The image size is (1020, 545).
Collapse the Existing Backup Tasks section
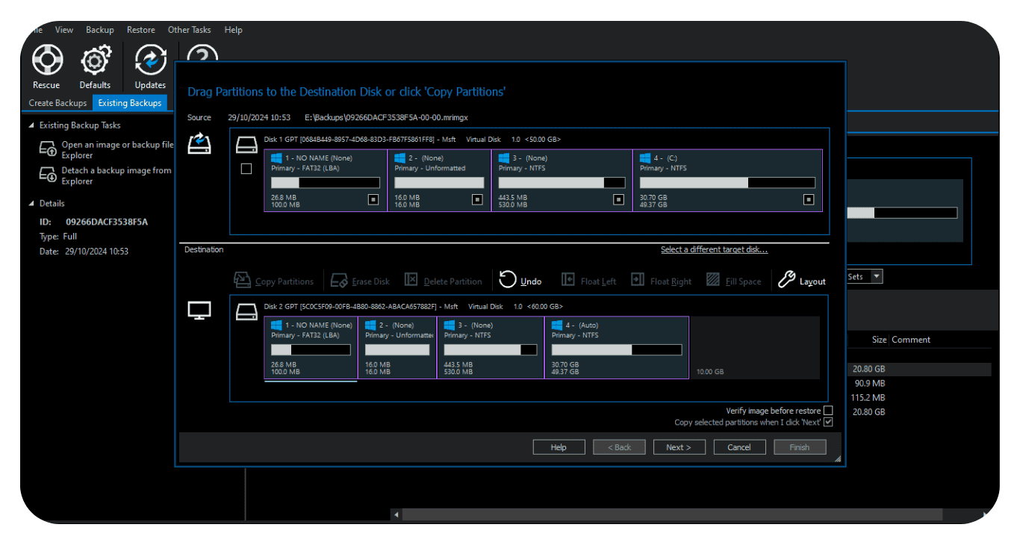coord(31,125)
